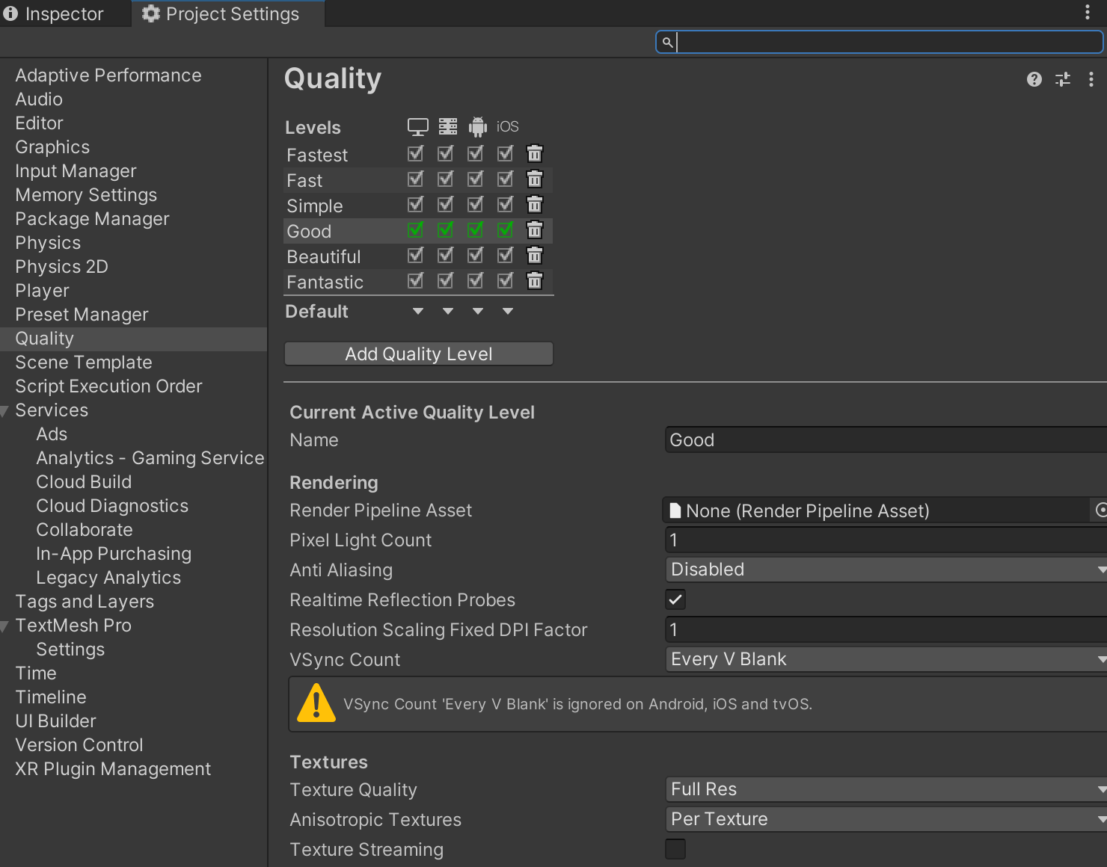Image resolution: width=1107 pixels, height=867 pixels.
Task: Open Analytics - Gaming Service settings
Action: click(x=150, y=458)
